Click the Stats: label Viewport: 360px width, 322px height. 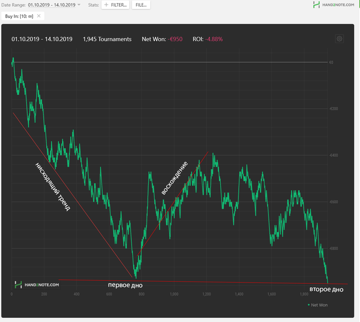(94, 5)
